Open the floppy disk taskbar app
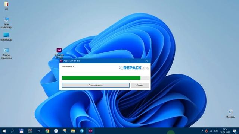The image size is (239, 134). click(21, 131)
